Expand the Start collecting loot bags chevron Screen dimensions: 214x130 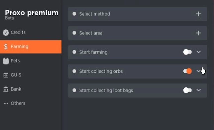(x=198, y=90)
